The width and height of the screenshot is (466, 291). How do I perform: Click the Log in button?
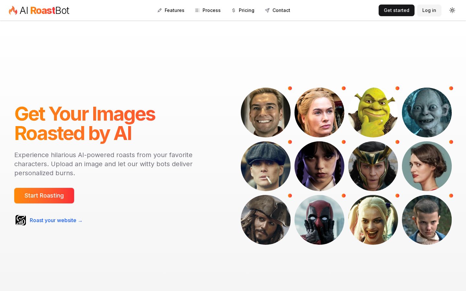(x=429, y=10)
